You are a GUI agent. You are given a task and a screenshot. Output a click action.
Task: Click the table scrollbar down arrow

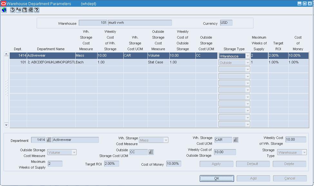(6, 125)
